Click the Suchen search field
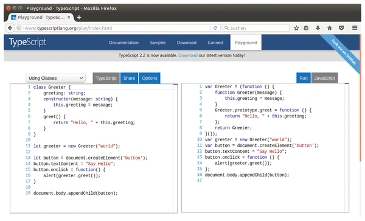365x221 pixels. (x=256, y=28)
